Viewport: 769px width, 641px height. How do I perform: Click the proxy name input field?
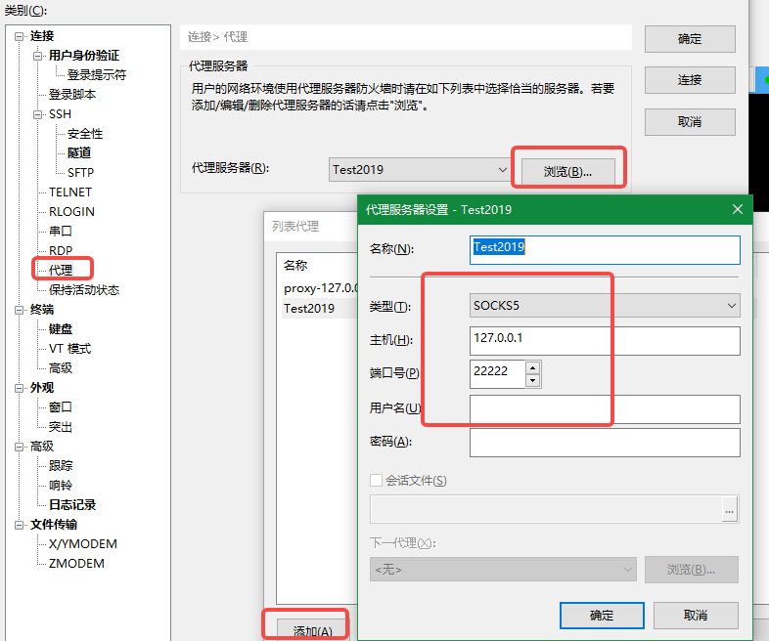[x=604, y=249]
